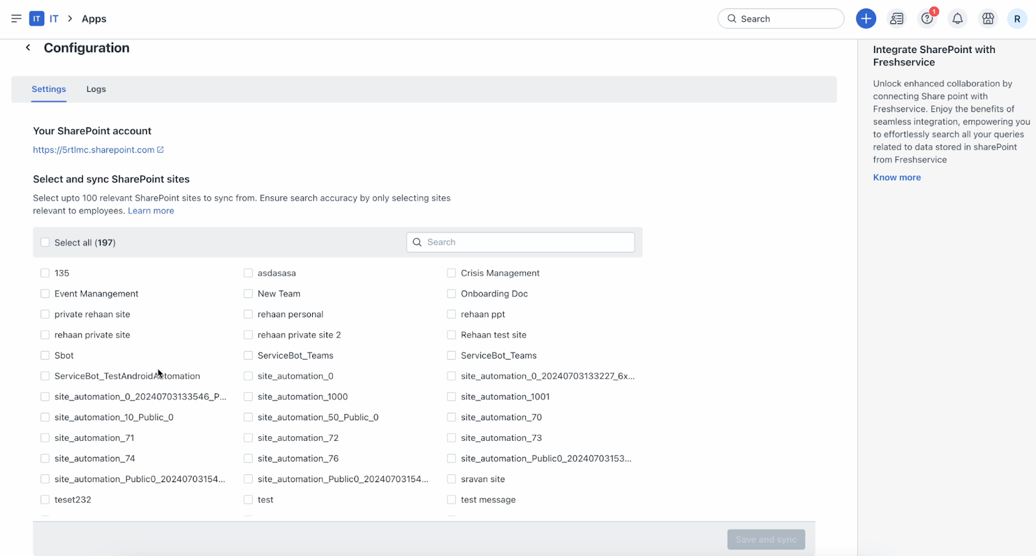This screenshot has width=1036, height=556.
Task: Check the 135 site checkbox
Action: click(x=45, y=273)
